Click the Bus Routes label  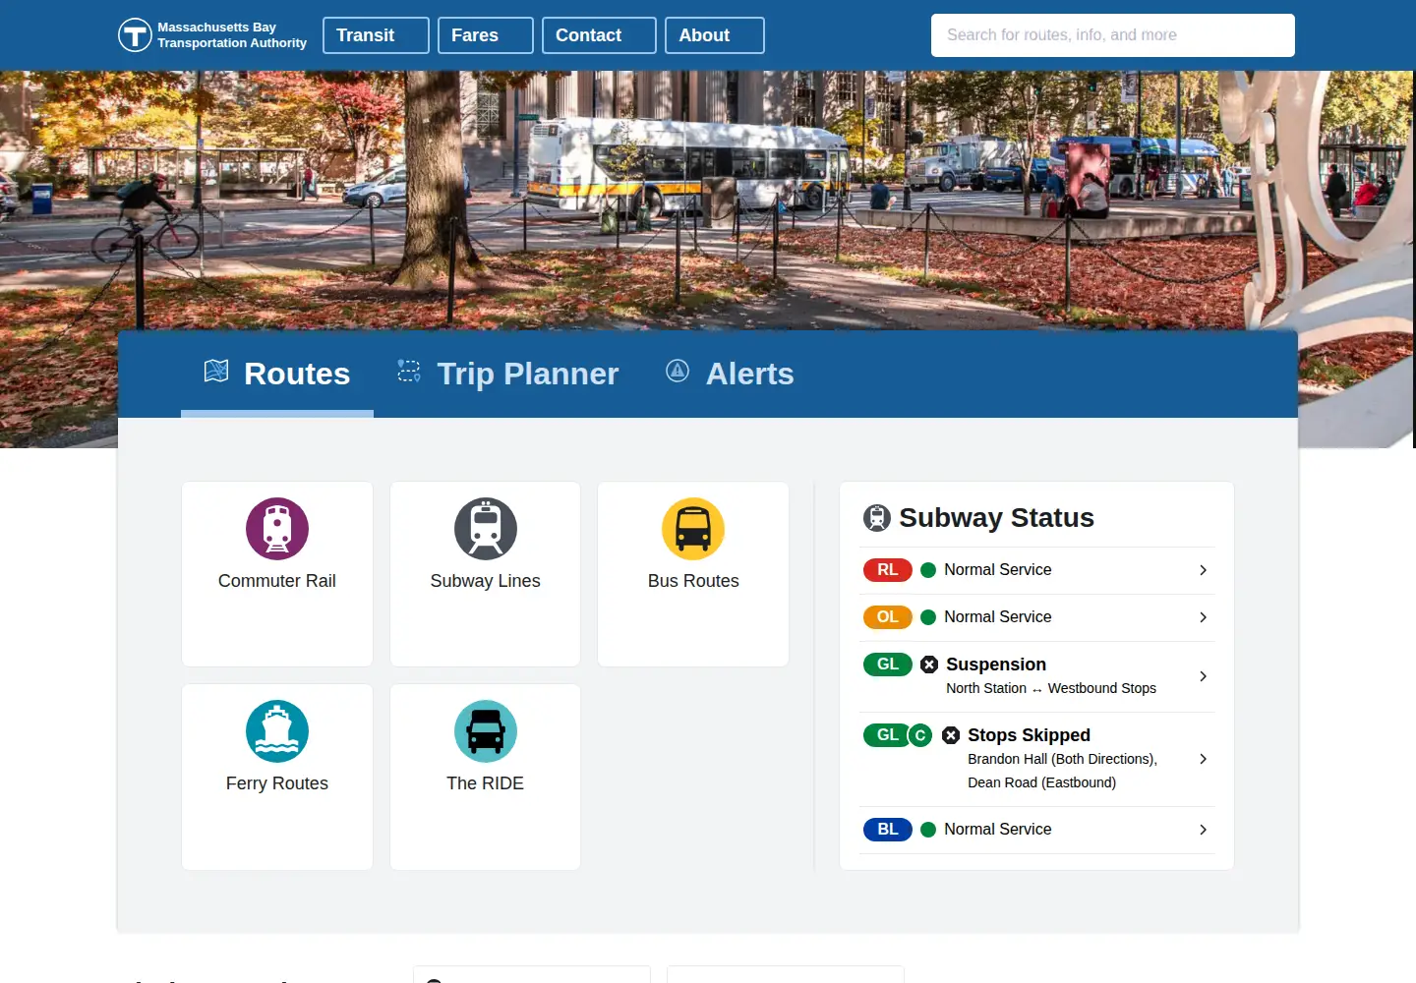(693, 581)
